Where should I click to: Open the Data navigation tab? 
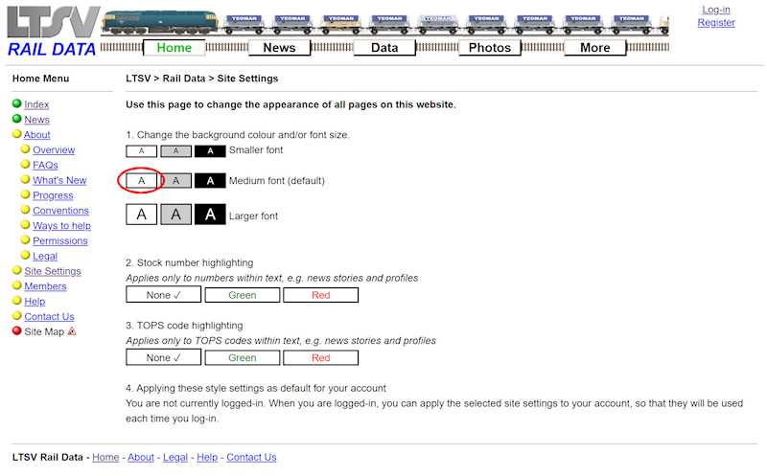(x=384, y=48)
